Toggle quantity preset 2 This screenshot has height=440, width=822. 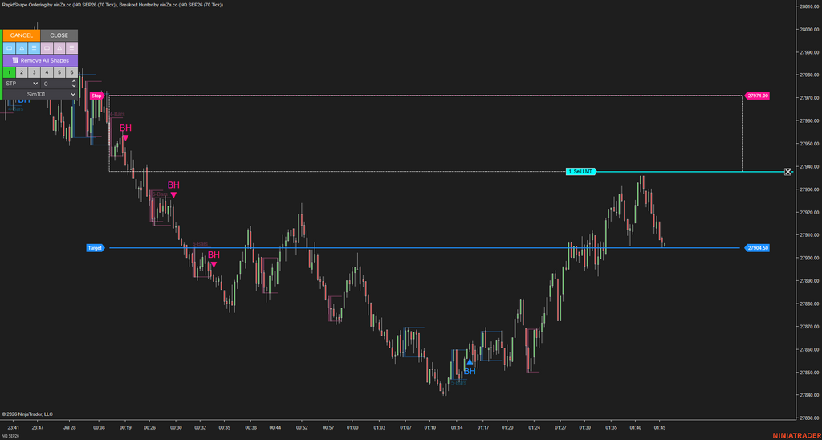pos(22,72)
